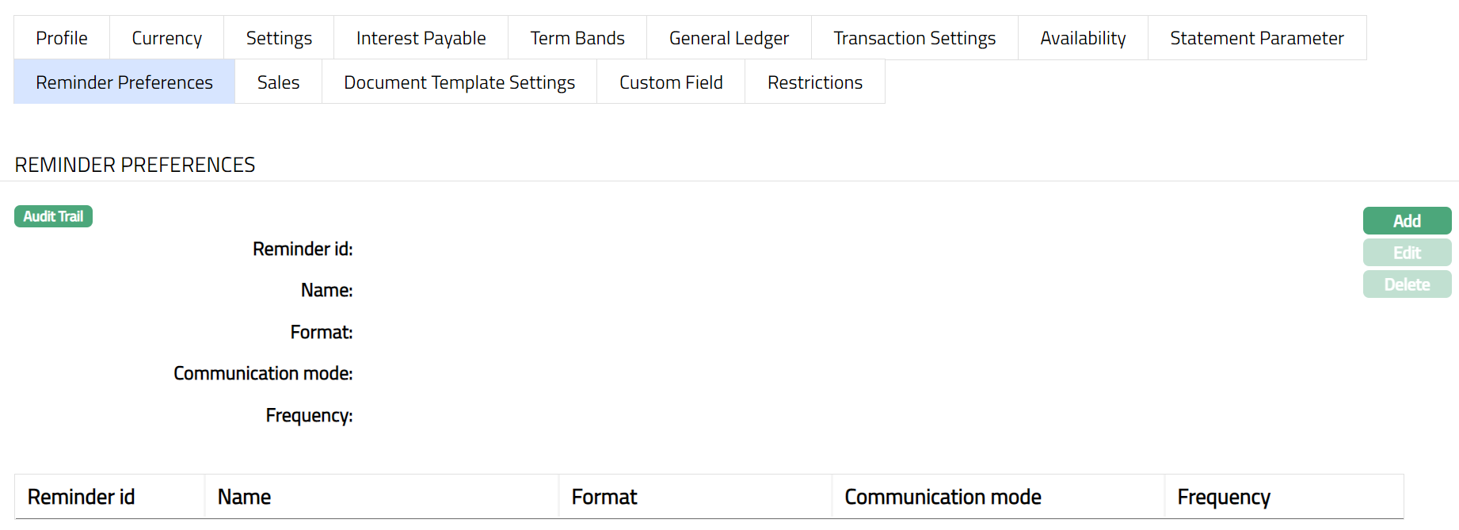Go to Custom Field tab
The width and height of the screenshot is (1459, 530).
(671, 82)
